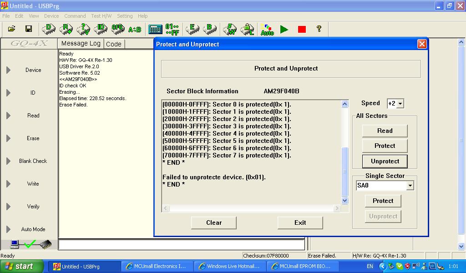
Task: Open the Test H/W menu
Action: [101, 16]
